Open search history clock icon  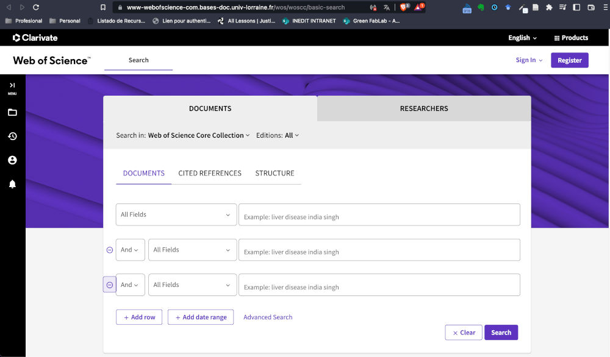tap(12, 136)
